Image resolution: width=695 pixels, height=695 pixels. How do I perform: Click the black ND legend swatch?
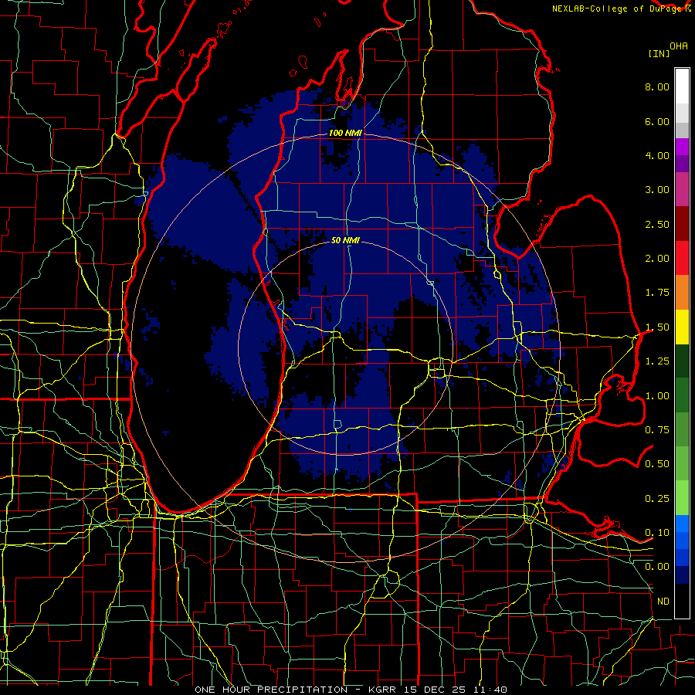(x=682, y=601)
